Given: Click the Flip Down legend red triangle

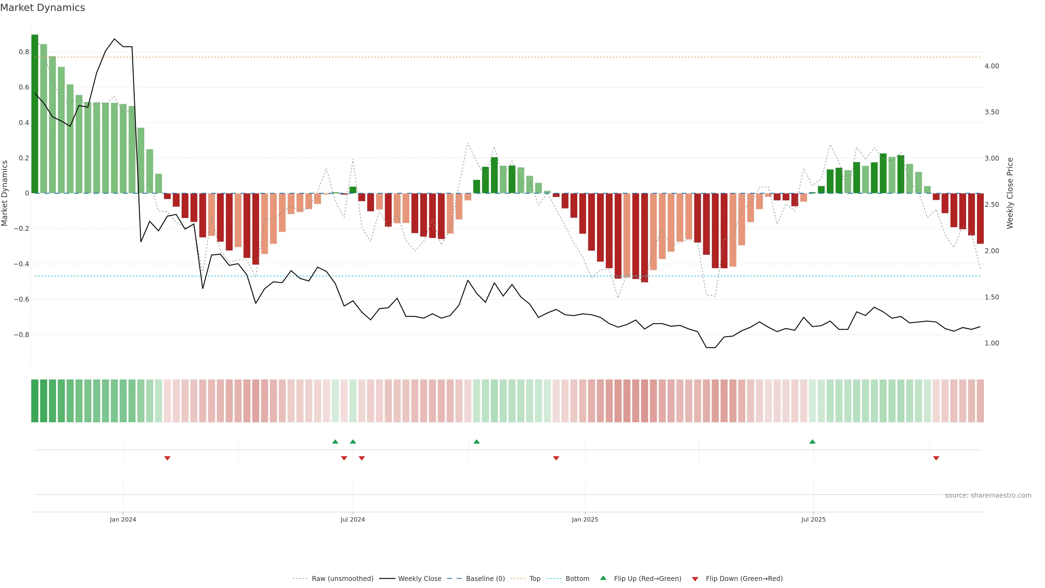Looking at the screenshot, I should [695, 579].
